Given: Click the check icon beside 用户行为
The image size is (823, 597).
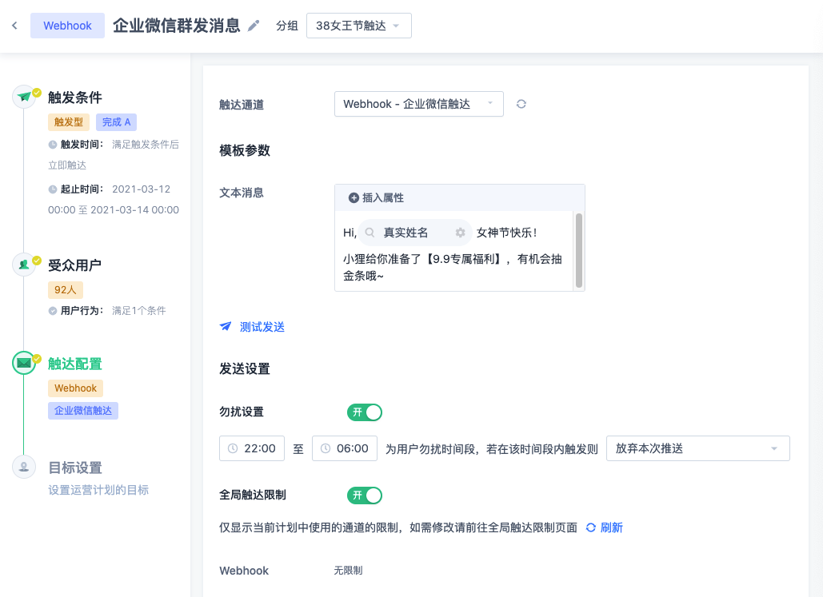Looking at the screenshot, I should pyautogui.click(x=53, y=311).
